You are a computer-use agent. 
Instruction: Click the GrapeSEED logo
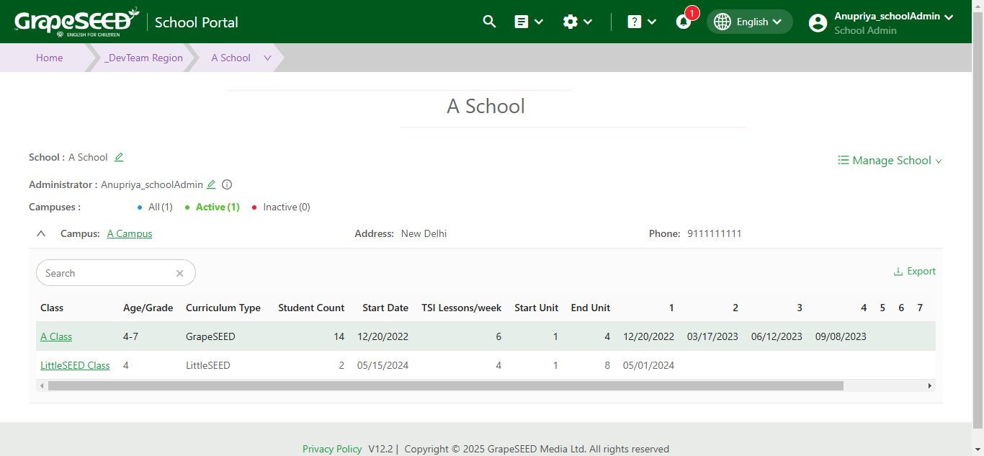click(x=77, y=22)
